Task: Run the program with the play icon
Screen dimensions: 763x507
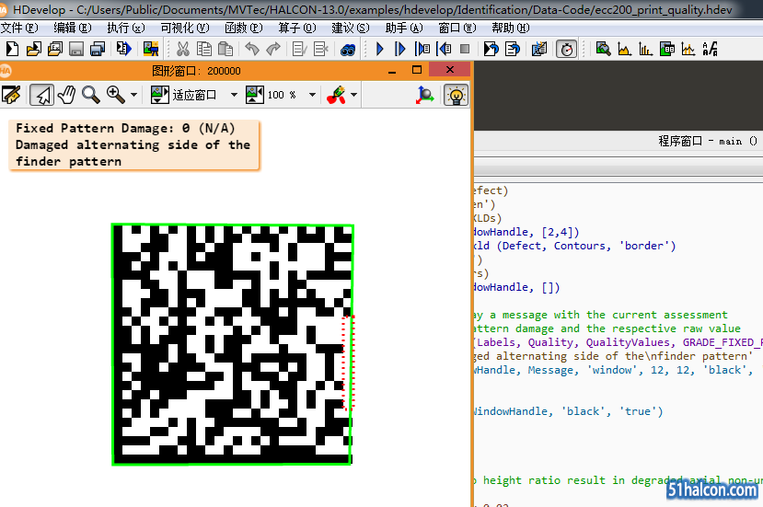Action: coord(380,49)
